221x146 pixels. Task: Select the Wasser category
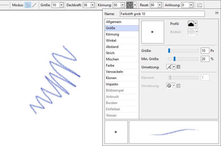coord(122,115)
